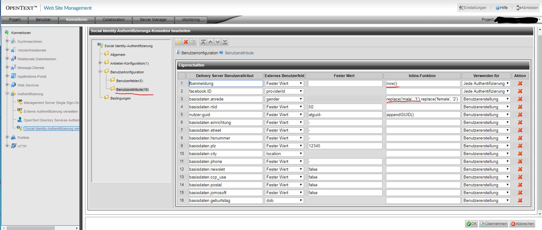The width and height of the screenshot is (542, 230).
Task: Select Benutzerattribute(16) in the tree
Action: point(132,90)
